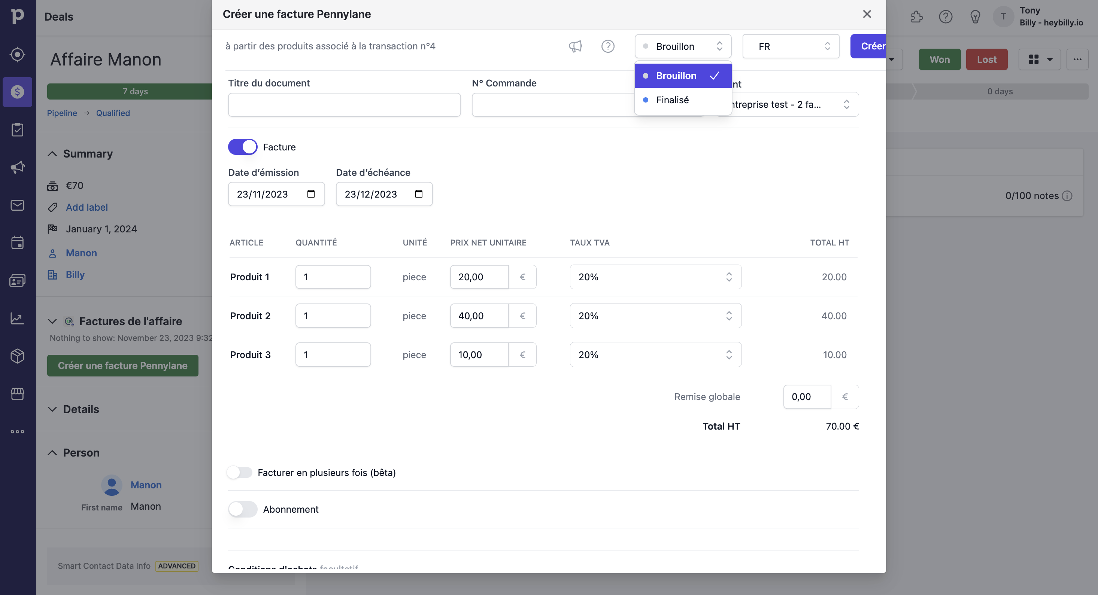Click the Pipedrive logo icon
1098x595 pixels.
(x=18, y=16)
